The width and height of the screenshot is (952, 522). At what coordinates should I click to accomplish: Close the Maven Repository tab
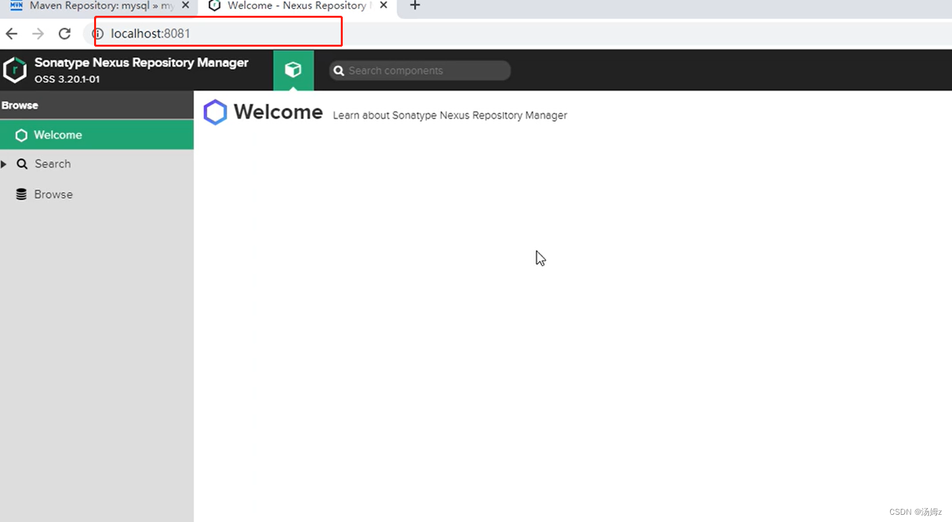click(x=186, y=5)
